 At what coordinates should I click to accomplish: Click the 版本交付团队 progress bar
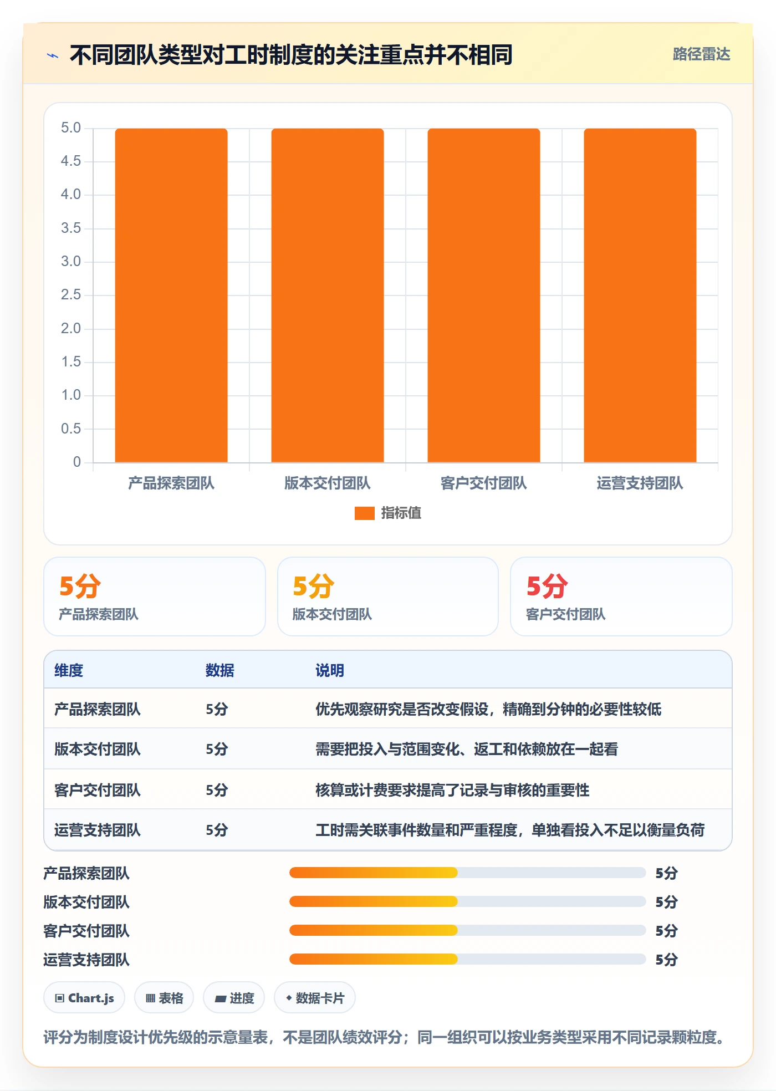point(468,901)
